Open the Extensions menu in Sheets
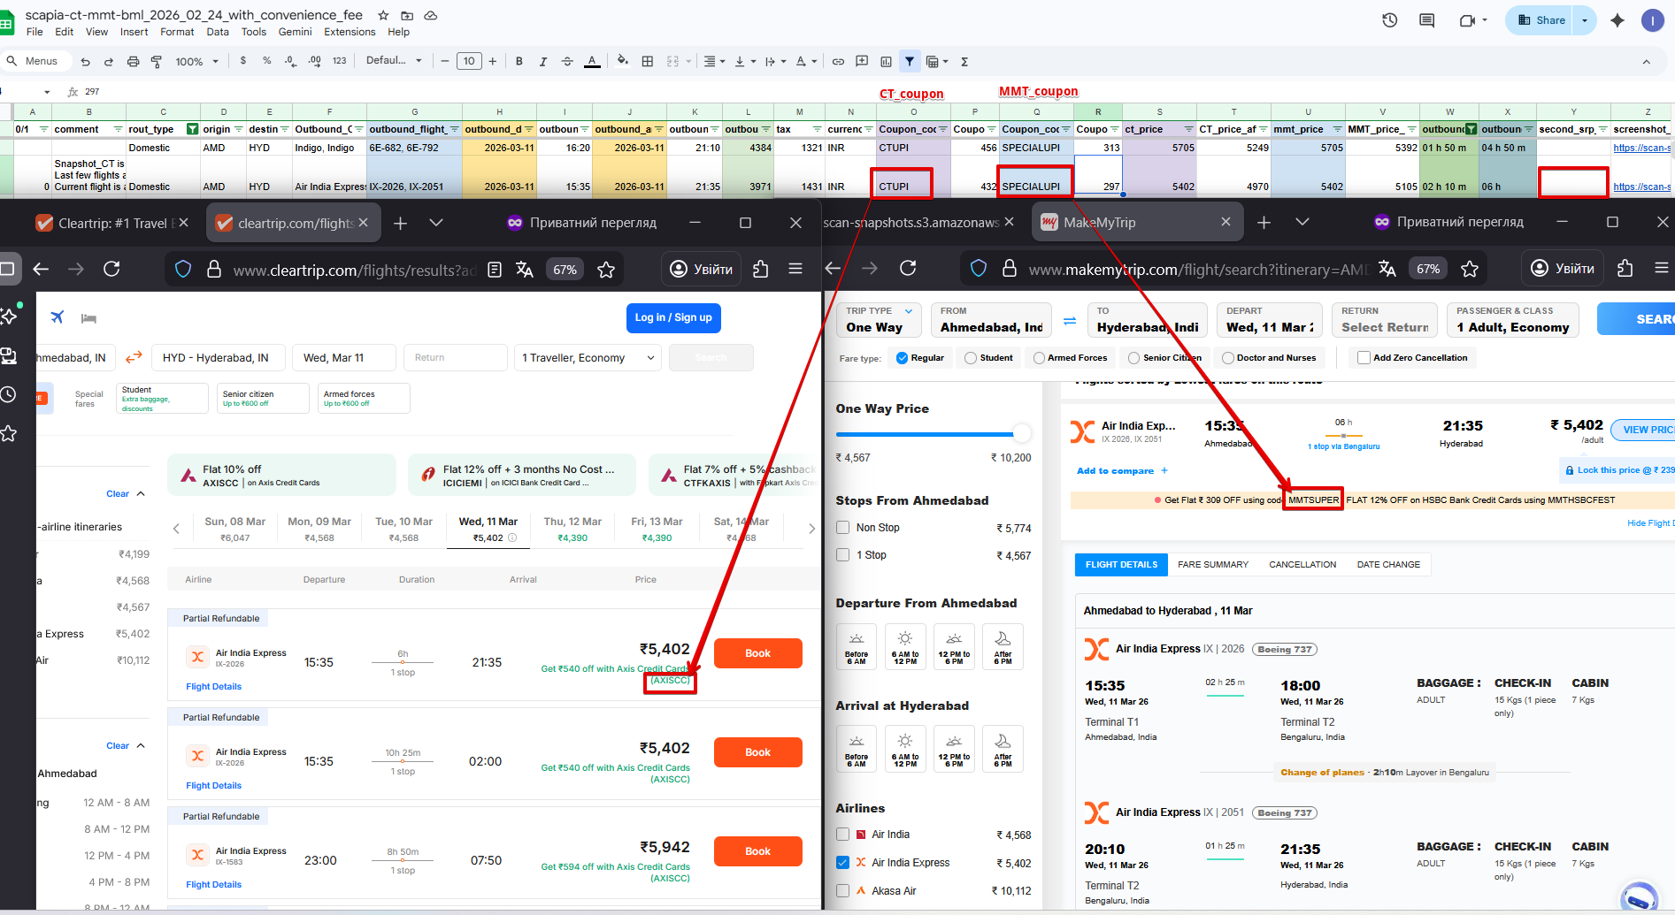This screenshot has height=915, width=1675. click(x=350, y=32)
